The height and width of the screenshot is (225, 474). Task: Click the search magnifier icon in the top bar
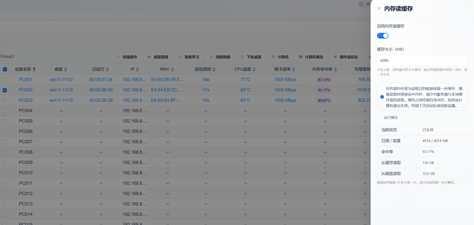click(x=361, y=4)
